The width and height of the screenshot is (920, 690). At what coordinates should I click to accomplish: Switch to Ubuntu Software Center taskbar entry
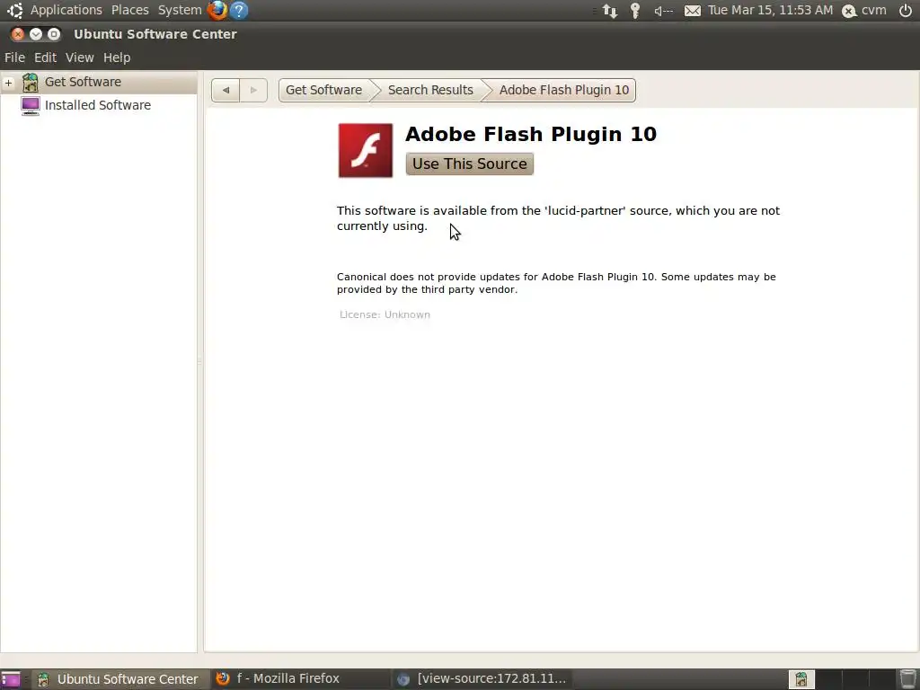pos(119,679)
